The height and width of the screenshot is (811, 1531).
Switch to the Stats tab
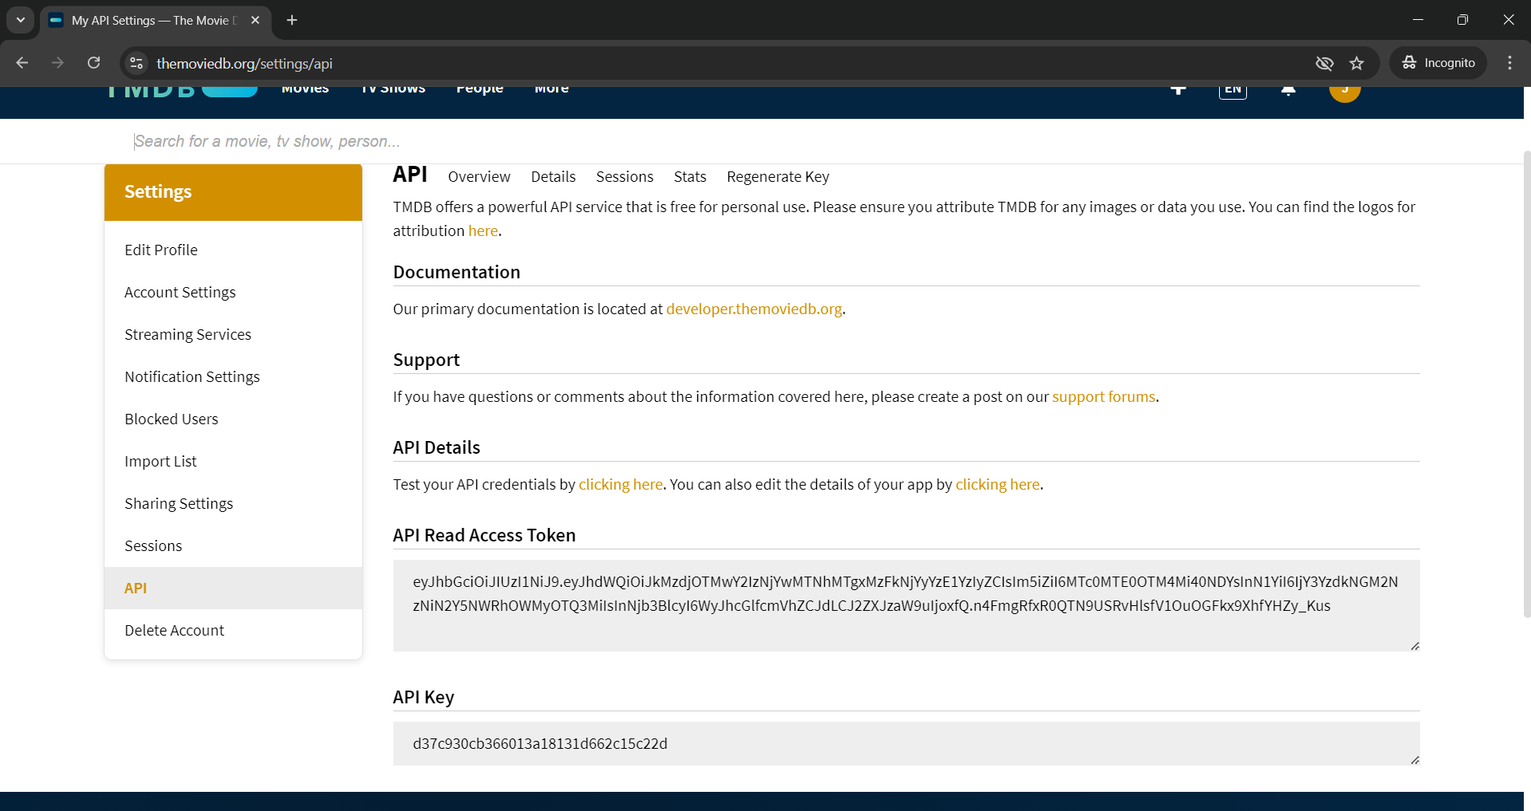coord(689,176)
